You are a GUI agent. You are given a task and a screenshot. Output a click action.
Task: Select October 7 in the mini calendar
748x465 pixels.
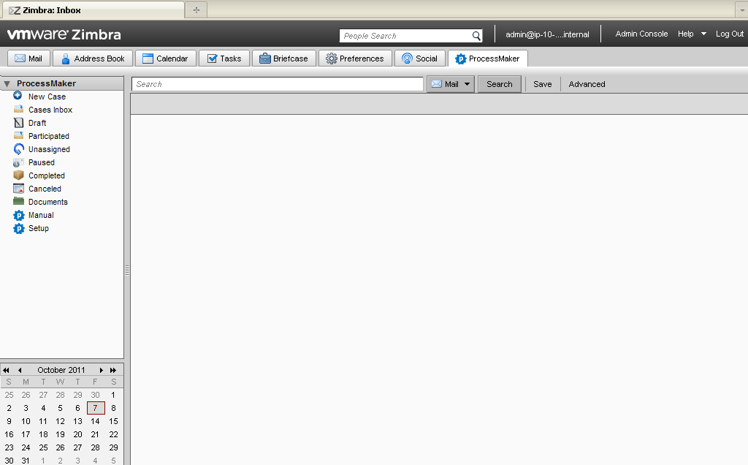click(96, 408)
